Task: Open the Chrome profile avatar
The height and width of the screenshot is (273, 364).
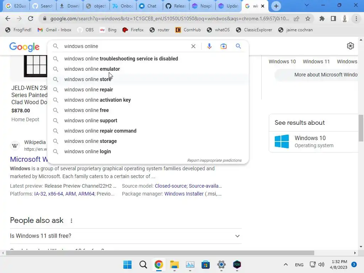Action: pos(345,18)
